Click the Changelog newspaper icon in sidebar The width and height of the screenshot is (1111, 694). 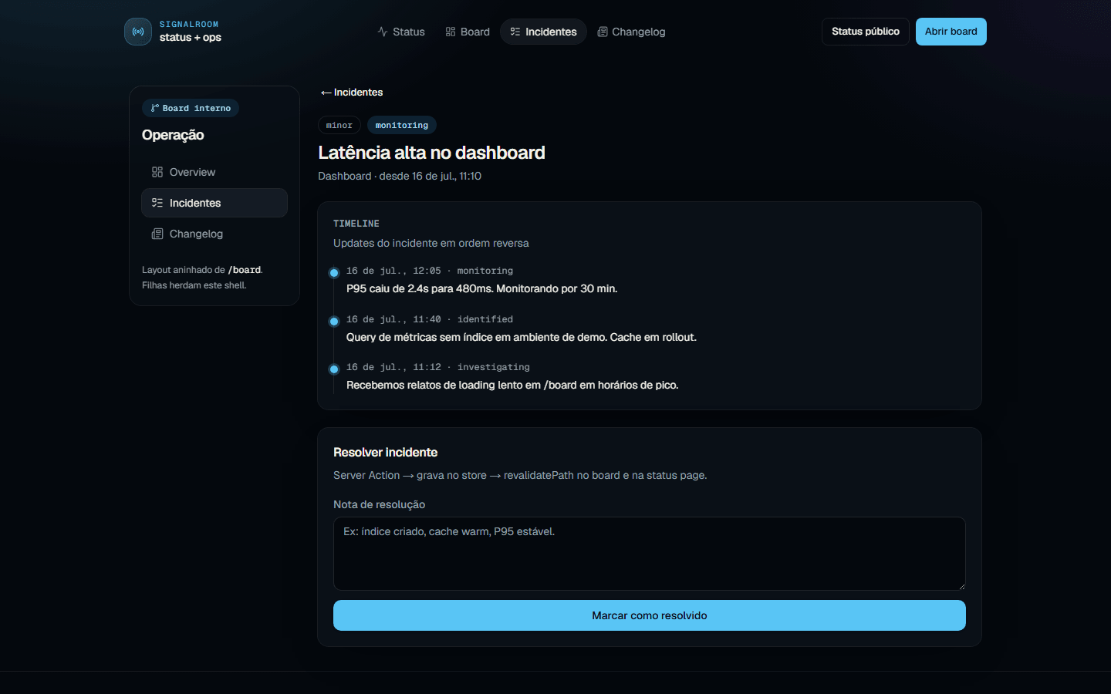point(157,234)
